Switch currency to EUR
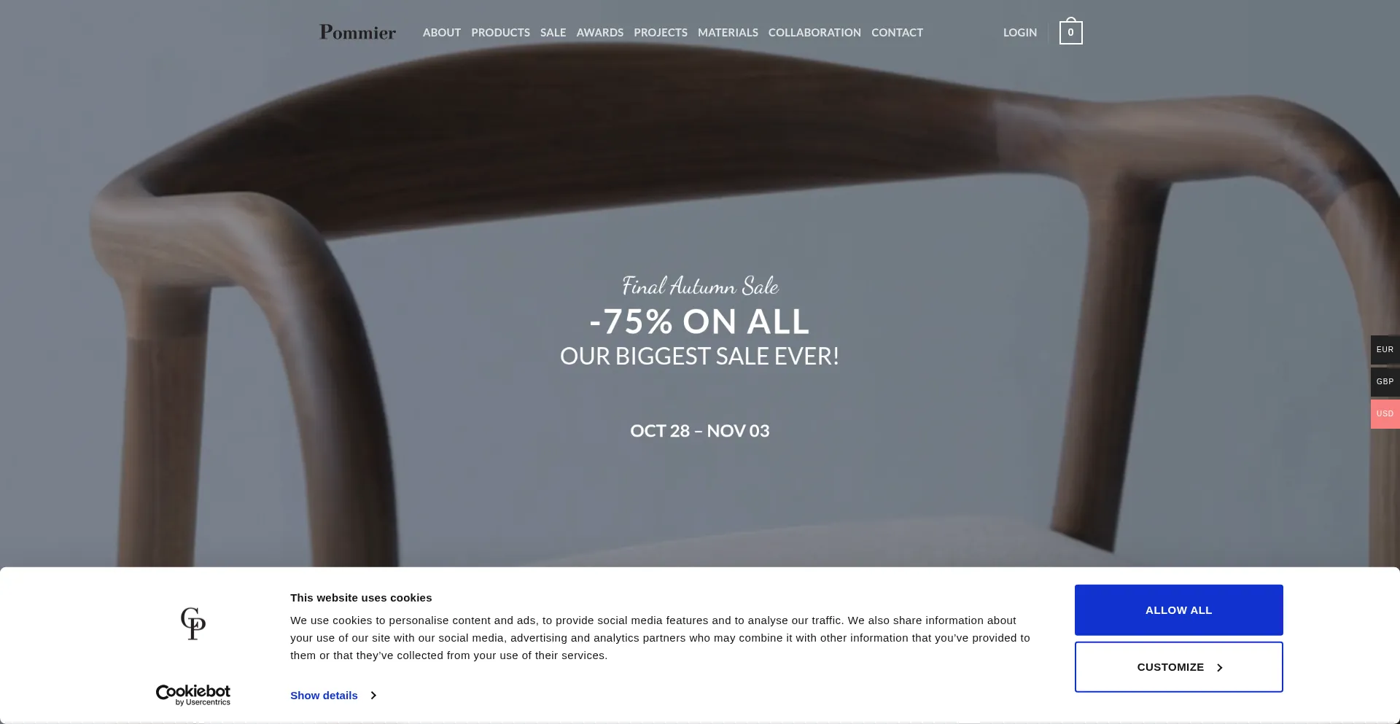 click(1385, 350)
